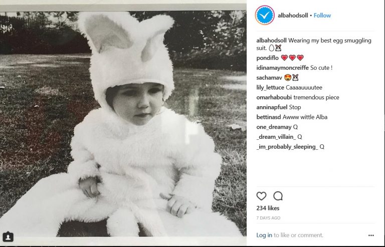Screen dimensions: 385x247
Task: Go to lily_lettuce profile
Action: [270, 88]
